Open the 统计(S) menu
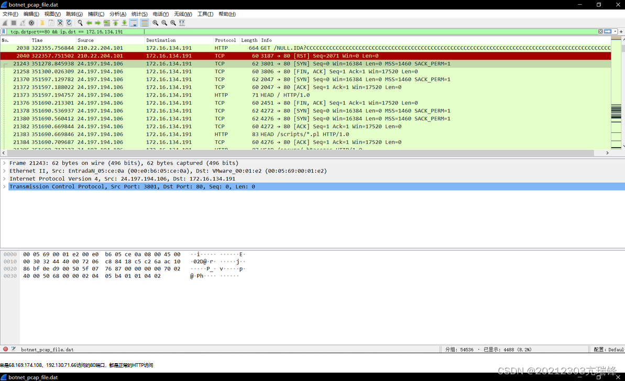The height and width of the screenshot is (381, 625). coord(139,14)
